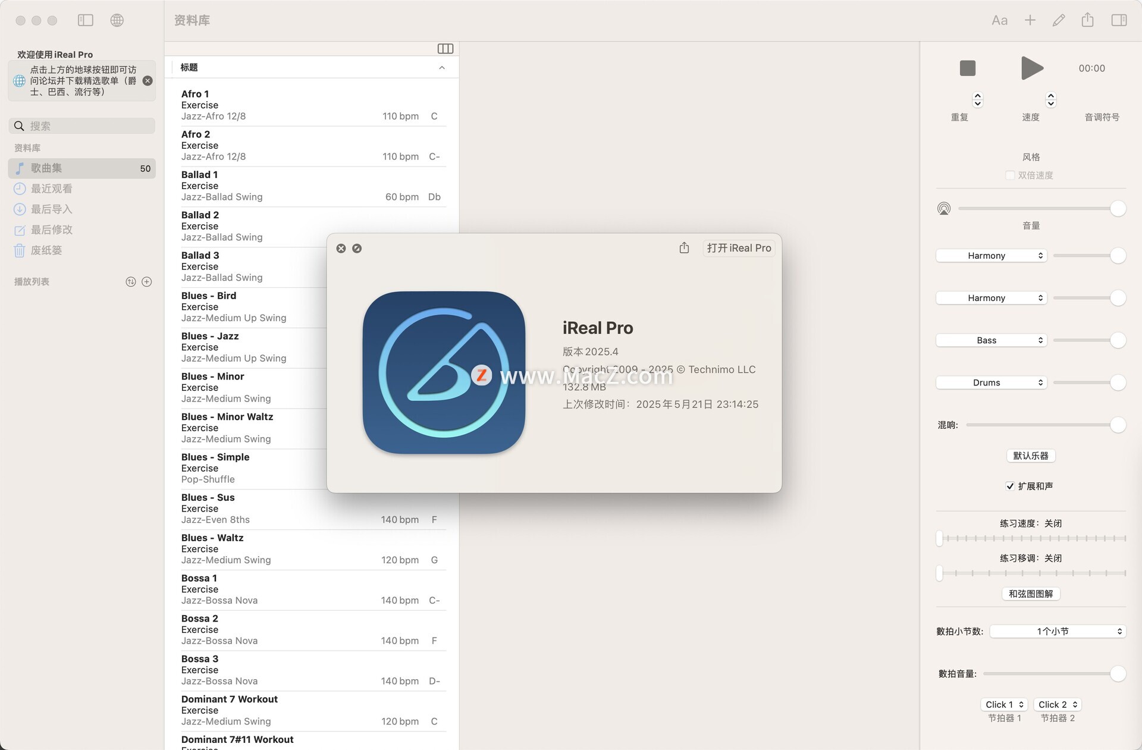Screen dimensions: 1142x750
Task: Click the 音调符号 key signature control
Action: coord(1102,117)
